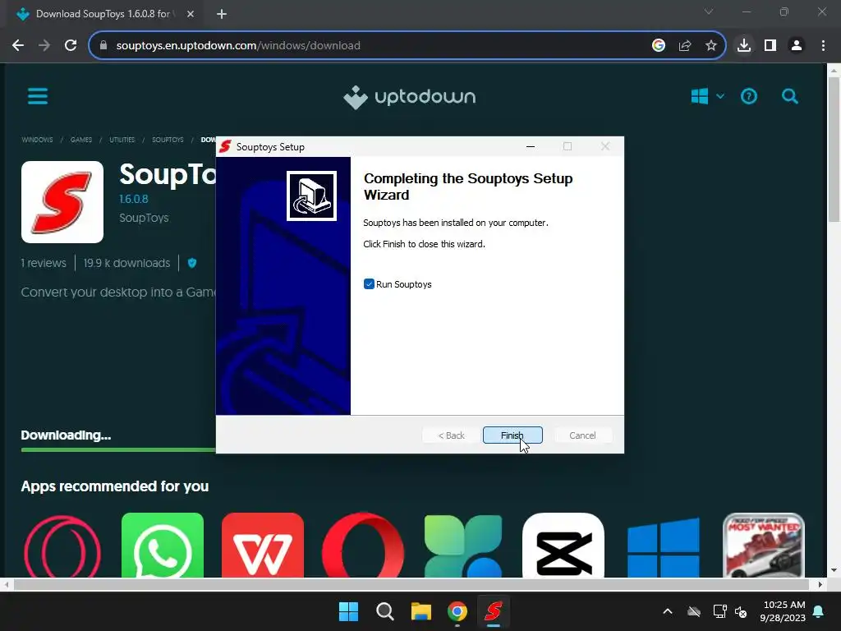Bookmark this tab with the star

point(710,46)
